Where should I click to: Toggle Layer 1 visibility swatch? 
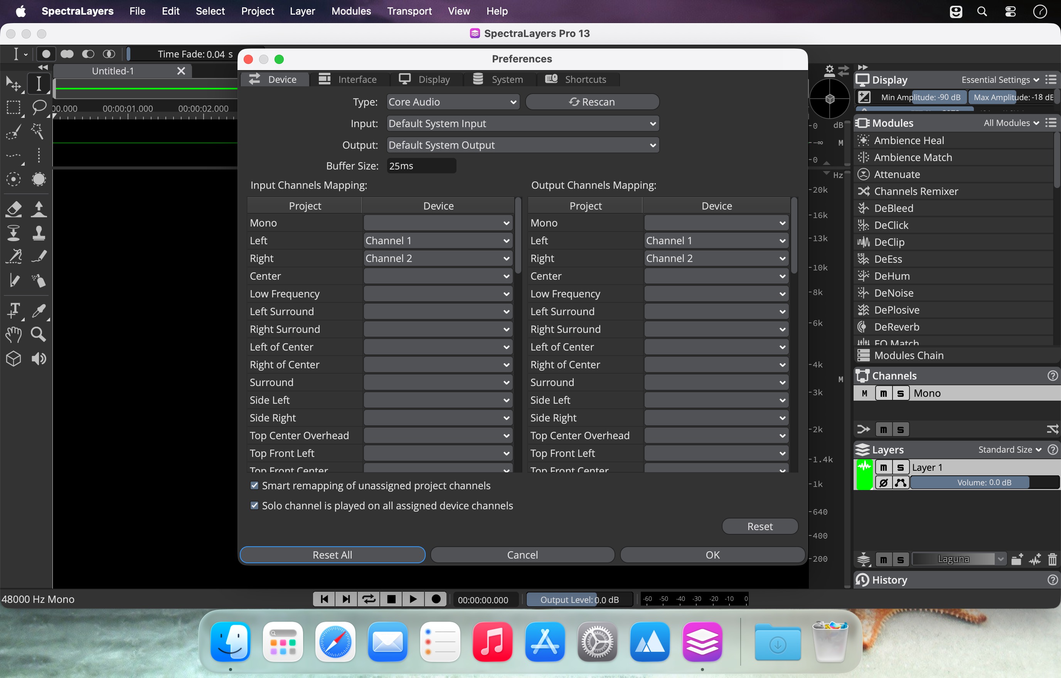pos(864,475)
